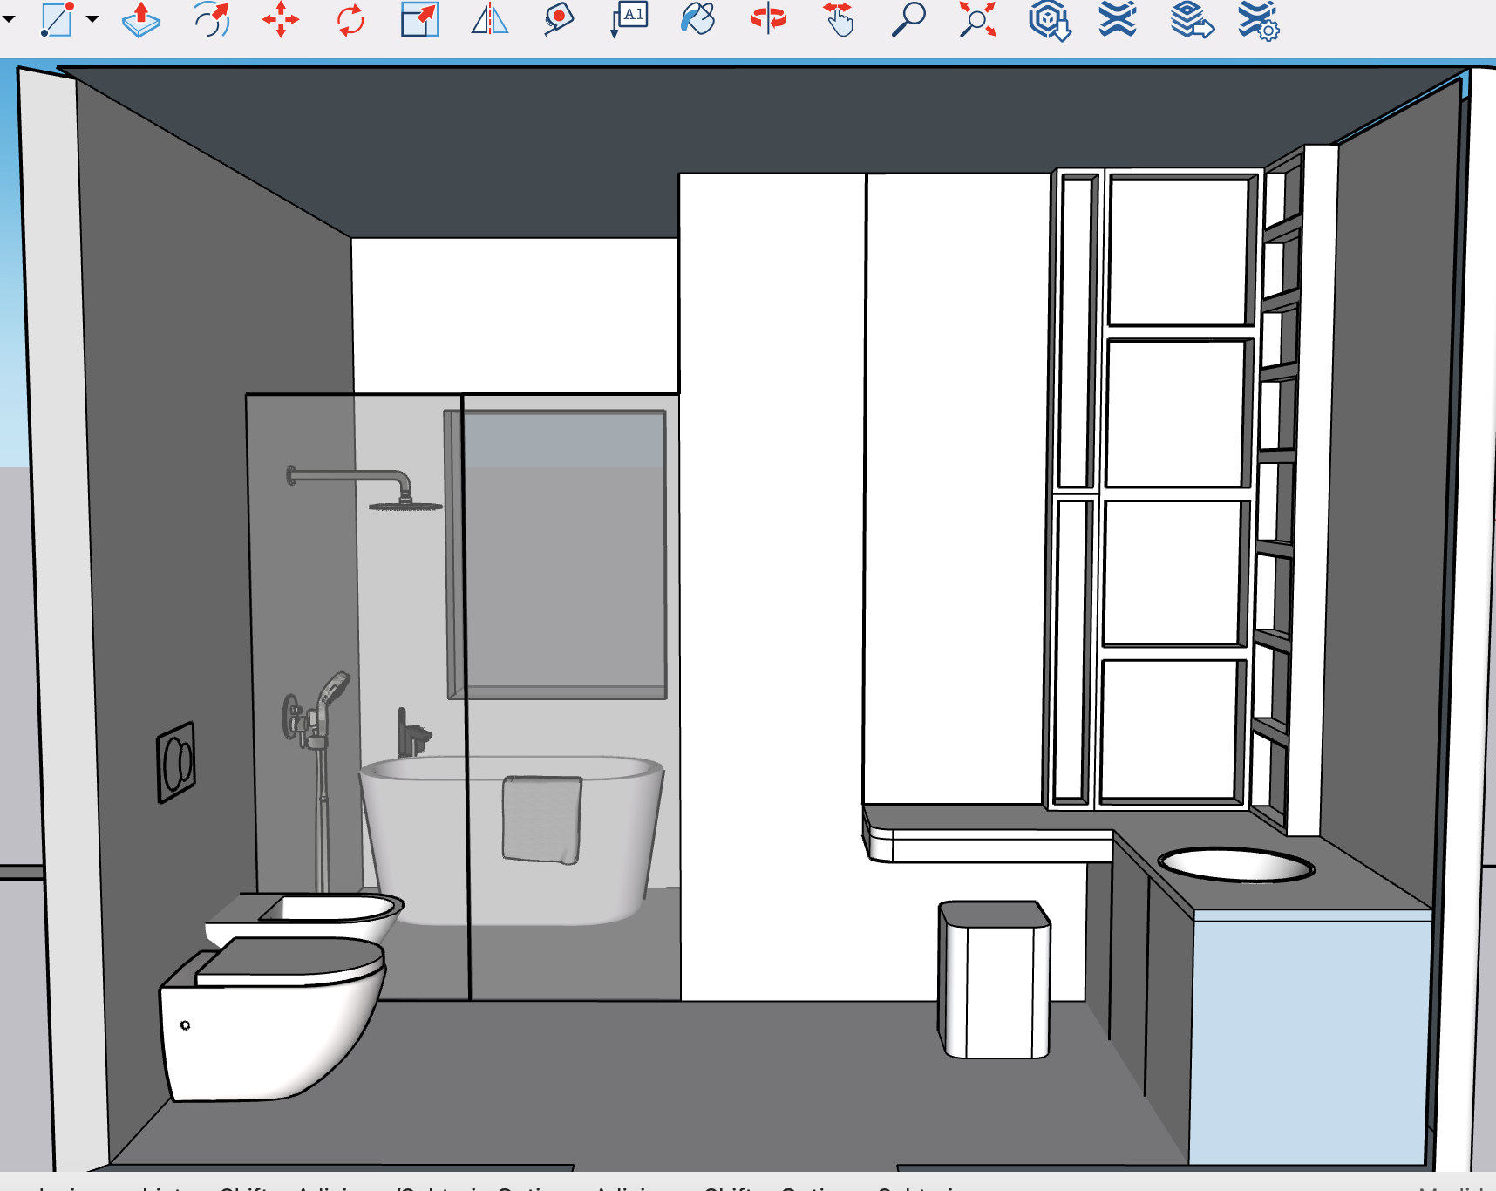Expand the dropdown arrow beside Rectangle tool
The width and height of the screenshot is (1496, 1191).
(92, 19)
